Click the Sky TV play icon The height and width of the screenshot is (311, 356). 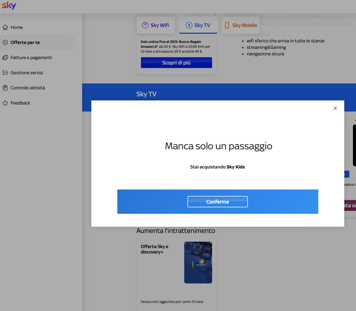tap(189, 25)
